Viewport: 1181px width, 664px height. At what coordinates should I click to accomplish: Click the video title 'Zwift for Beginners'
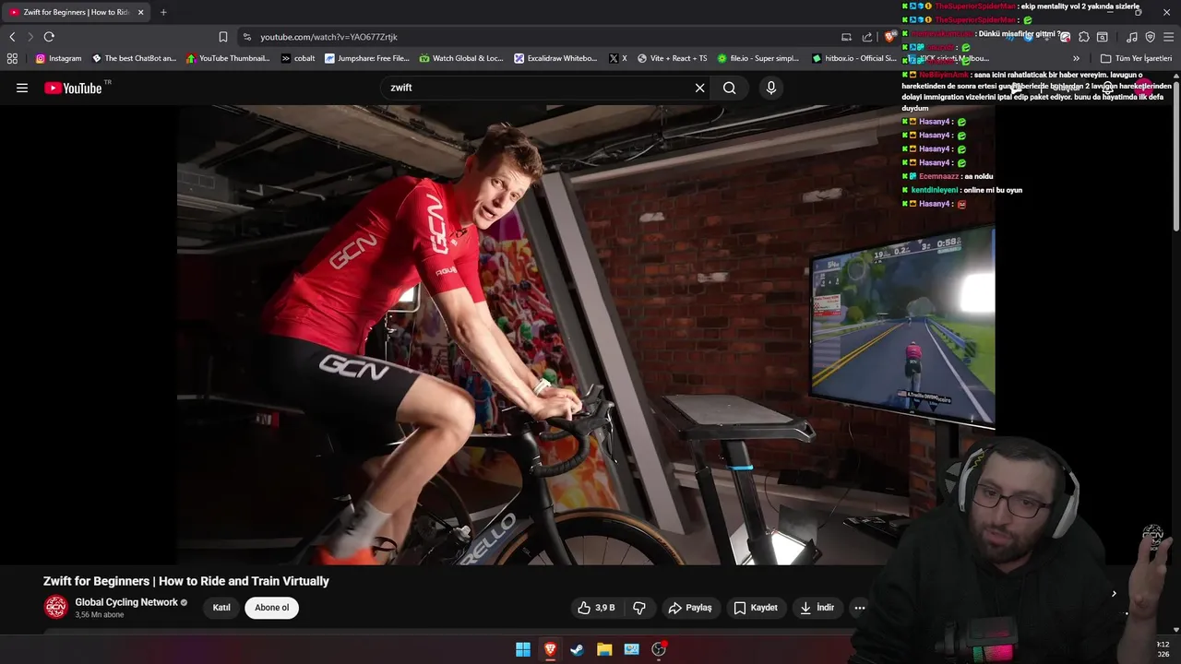pyautogui.click(x=185, y=581)
